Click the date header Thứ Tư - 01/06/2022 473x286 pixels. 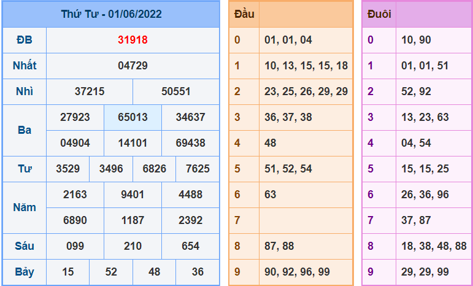point(111,14)
